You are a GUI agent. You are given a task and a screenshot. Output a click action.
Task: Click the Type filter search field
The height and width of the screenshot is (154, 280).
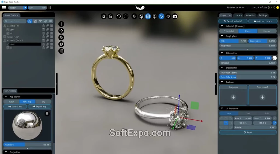[x=15, y=21]
